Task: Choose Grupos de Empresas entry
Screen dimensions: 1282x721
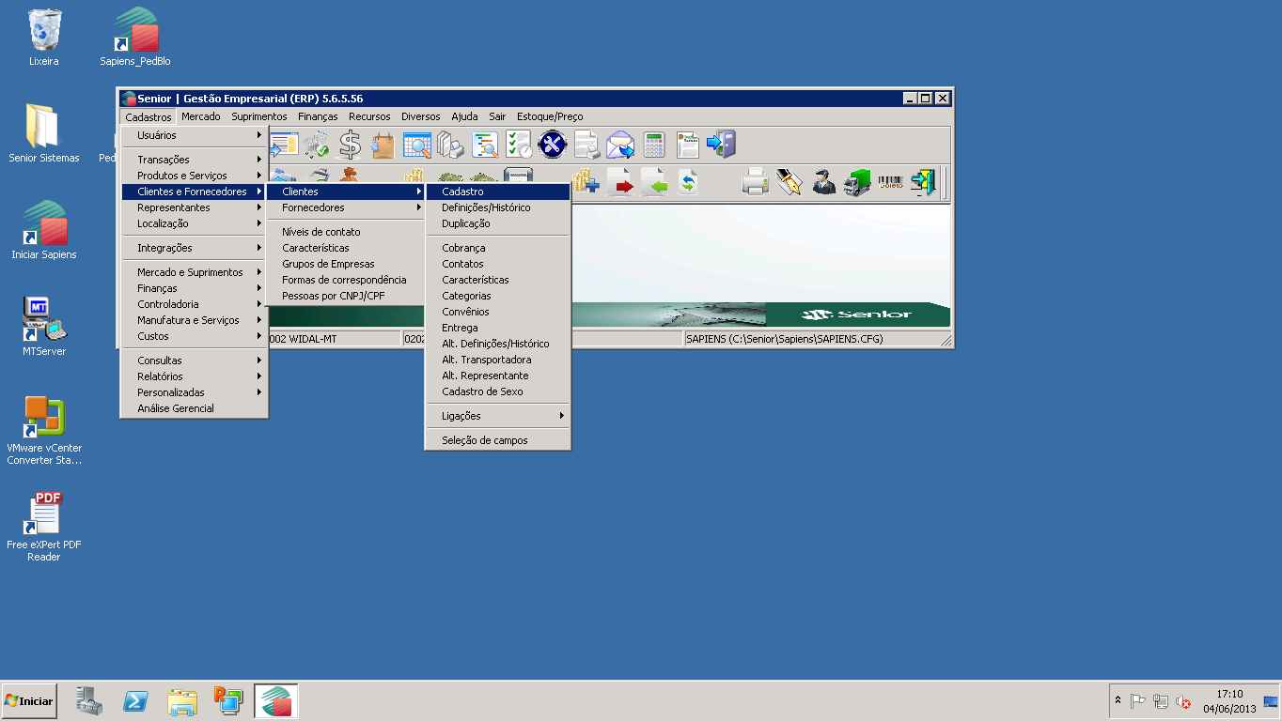Action: (346, 264)
